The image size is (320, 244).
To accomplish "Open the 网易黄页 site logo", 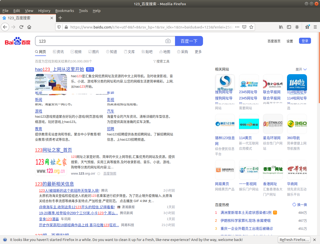I will [x=225, y=170].
